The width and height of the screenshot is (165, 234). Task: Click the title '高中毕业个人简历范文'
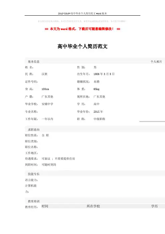click(82, 46)
